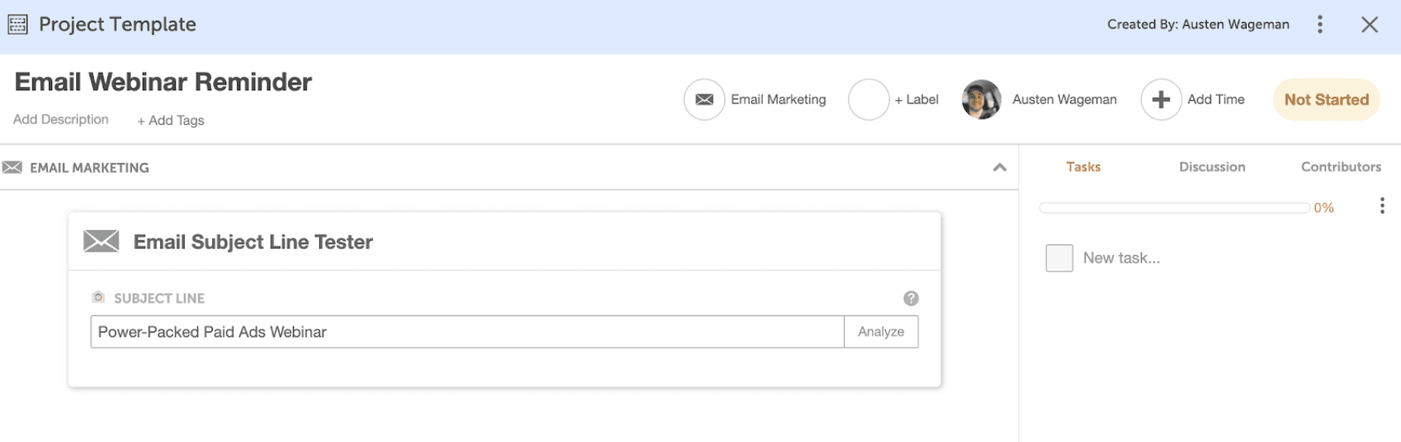Screen dimensions: 1401x442
Task: Click the Add Tags link
Action: [171, 121]
